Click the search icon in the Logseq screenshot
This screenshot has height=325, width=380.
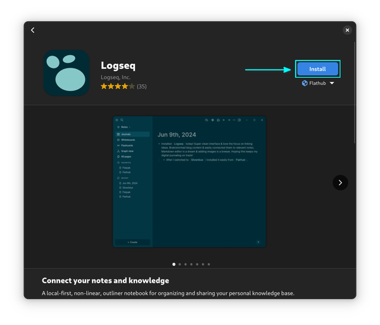click(x=122, y=120)
